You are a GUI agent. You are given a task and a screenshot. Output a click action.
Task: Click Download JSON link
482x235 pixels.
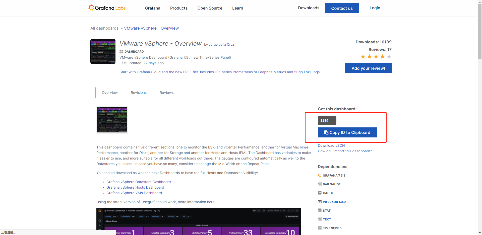point(331,145)
